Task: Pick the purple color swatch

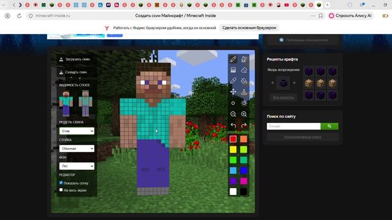Action: point(233,181)
